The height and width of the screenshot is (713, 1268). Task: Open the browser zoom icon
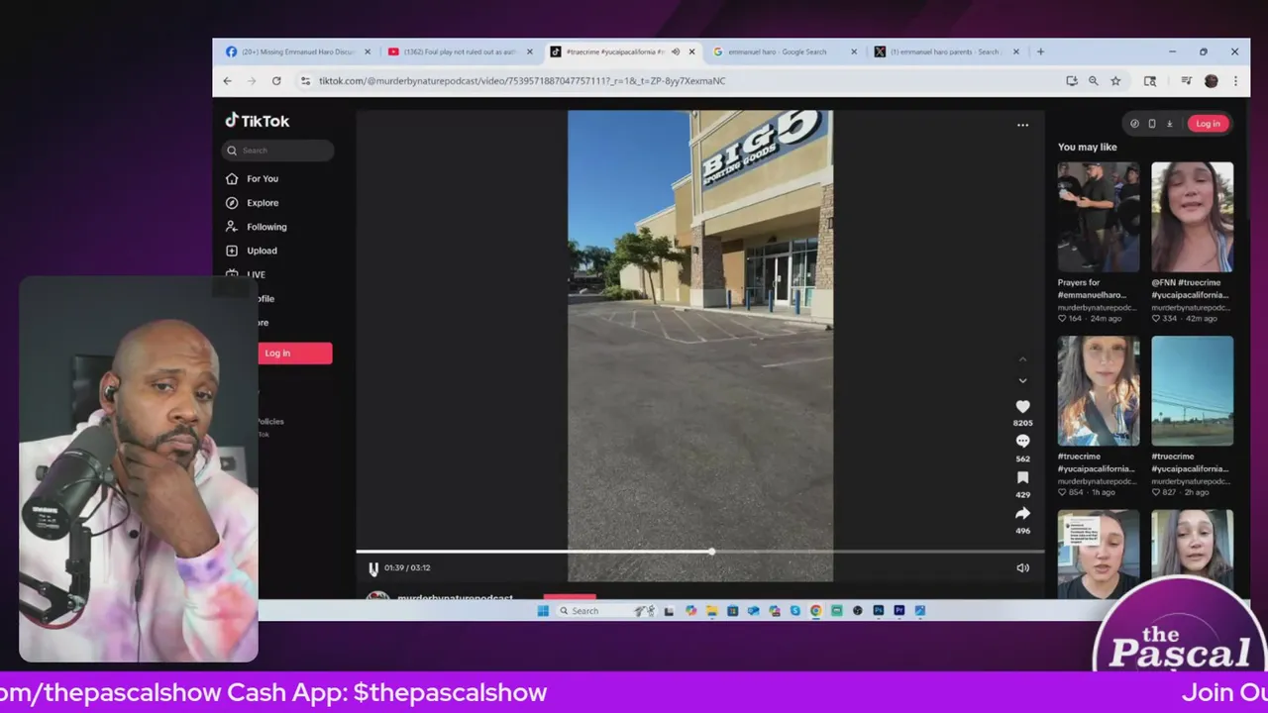[1094, 81]
